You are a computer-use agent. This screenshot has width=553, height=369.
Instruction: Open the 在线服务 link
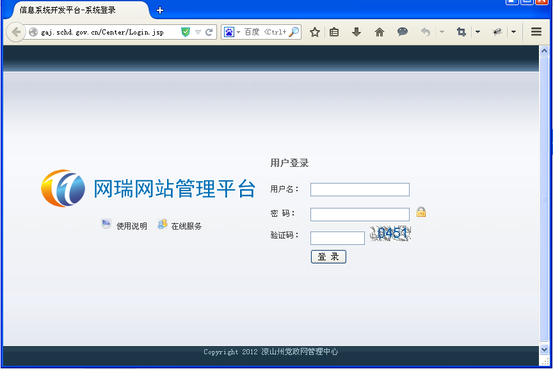(186, 226)
